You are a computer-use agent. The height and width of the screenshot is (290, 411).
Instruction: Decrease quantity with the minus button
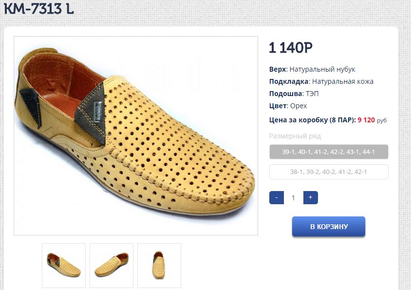click(276, 197)
